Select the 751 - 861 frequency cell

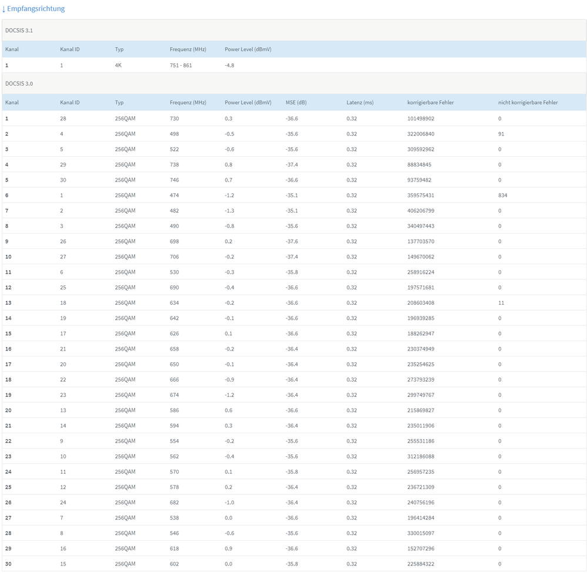180,65
